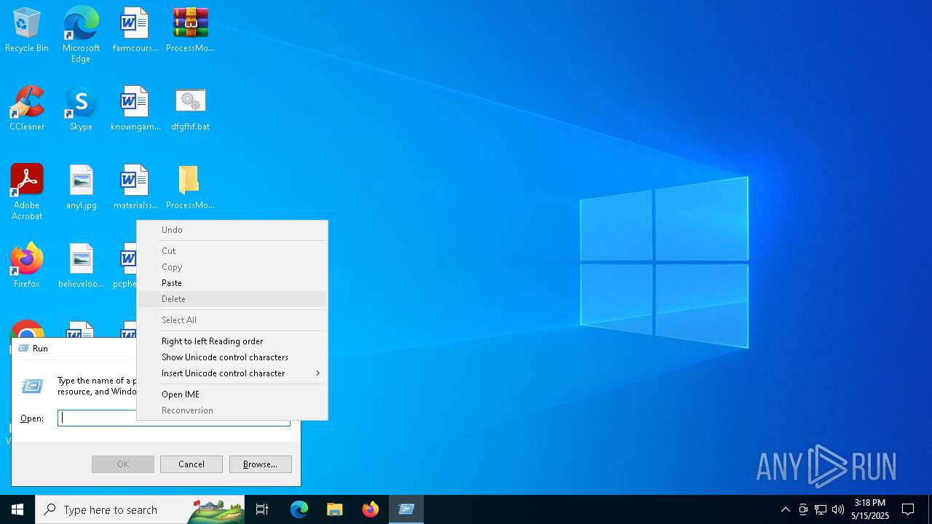Choose Open IME from context menu
Image resolution: width=932 pixels, height=524 pixels.
point(232,394)
